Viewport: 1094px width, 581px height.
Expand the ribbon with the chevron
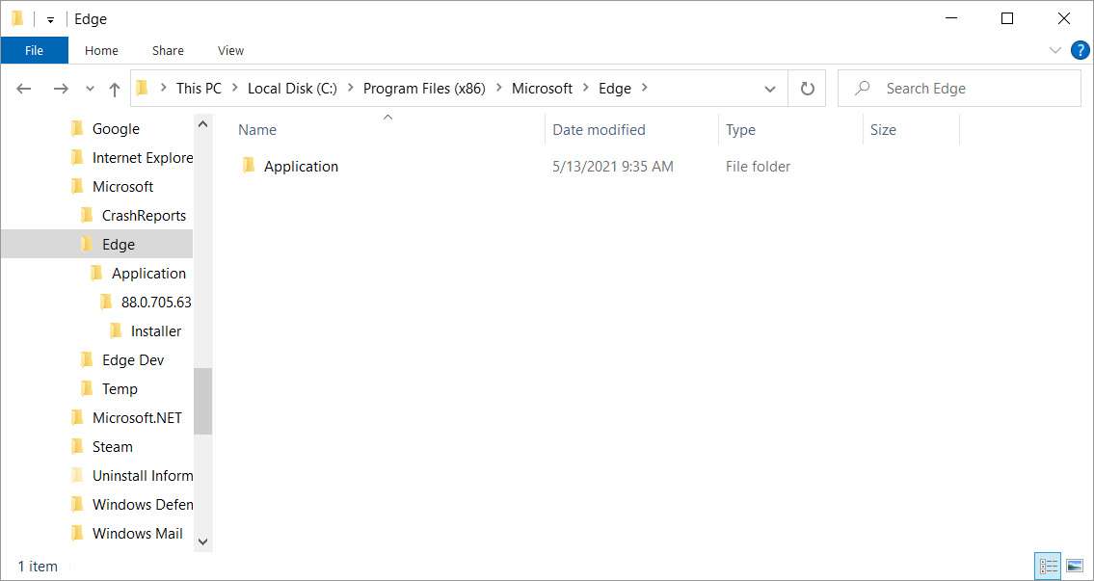tap(1054, 50)
